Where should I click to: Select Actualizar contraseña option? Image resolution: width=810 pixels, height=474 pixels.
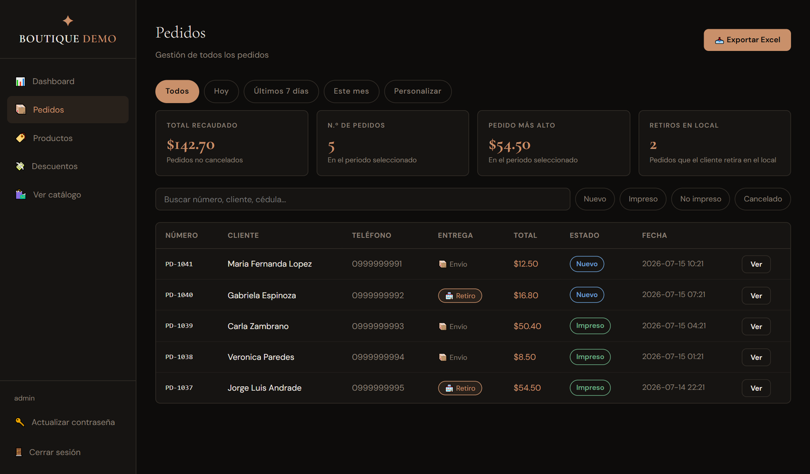(x=68, y=422)
